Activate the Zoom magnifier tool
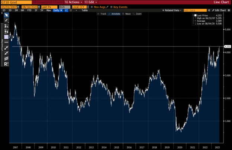The width and height of the screenshot is (232, 150). point(137,14)
